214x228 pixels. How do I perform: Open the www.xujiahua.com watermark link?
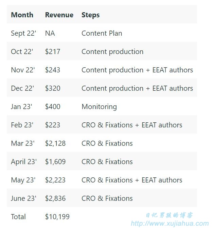tap(170, 223)
